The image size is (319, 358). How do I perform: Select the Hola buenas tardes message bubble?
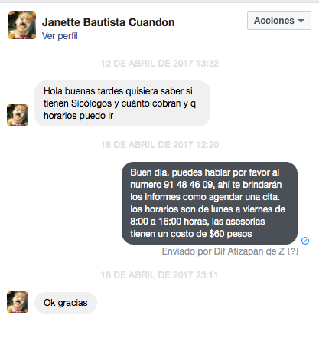click(122, 103)
